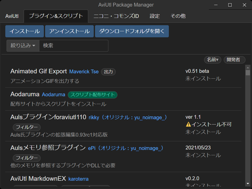Select the Animated Gif Export package
252x189 pixels.
123,76
